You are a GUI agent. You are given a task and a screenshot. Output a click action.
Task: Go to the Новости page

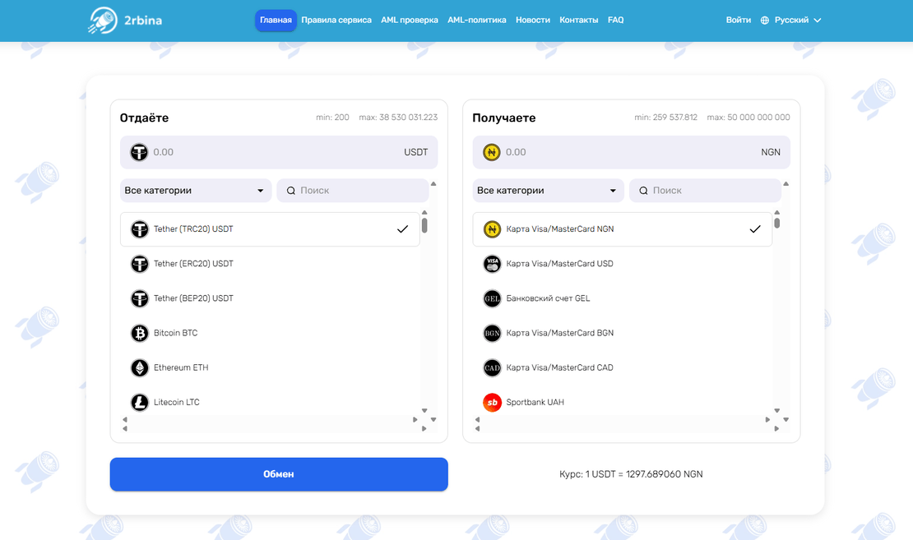tap(533, 20)
